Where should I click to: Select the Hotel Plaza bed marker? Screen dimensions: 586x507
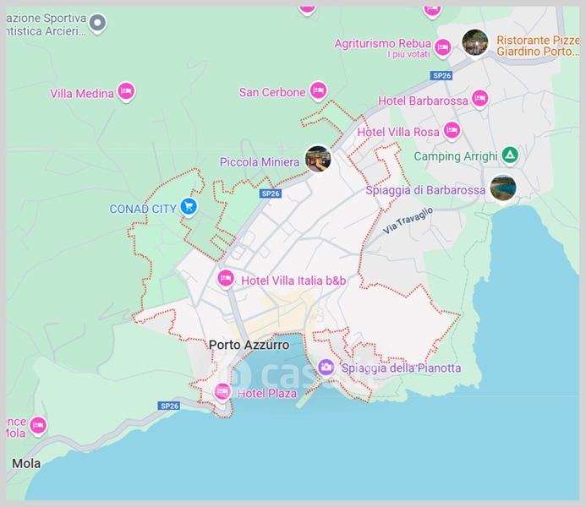(x=222, y=391)
